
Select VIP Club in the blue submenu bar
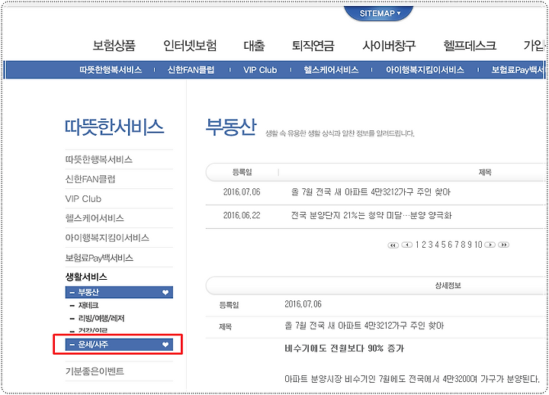click(x=260, y=69)
